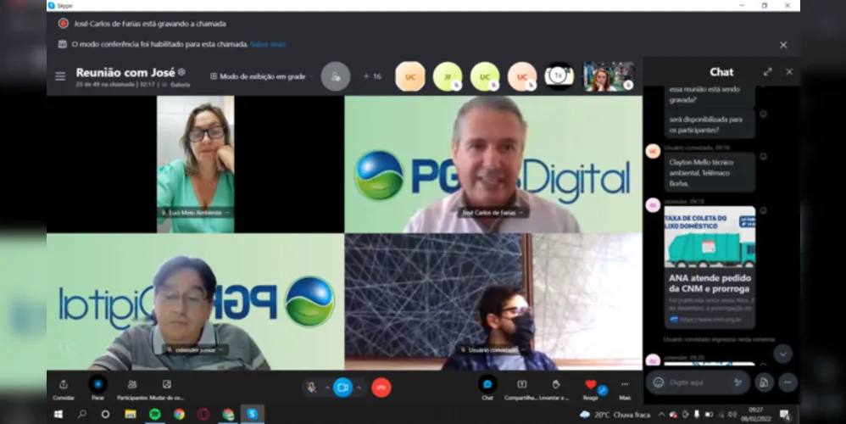Click the recording indicator icon in banner
Screen dimensions: 846x424
[x=63, y=24]
